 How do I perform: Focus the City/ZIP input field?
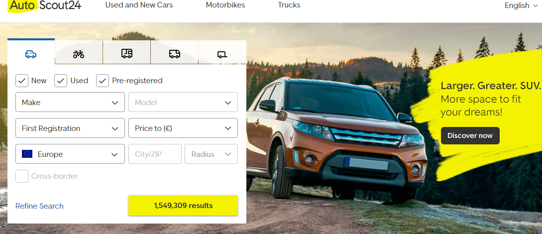[x=155, y=154]
